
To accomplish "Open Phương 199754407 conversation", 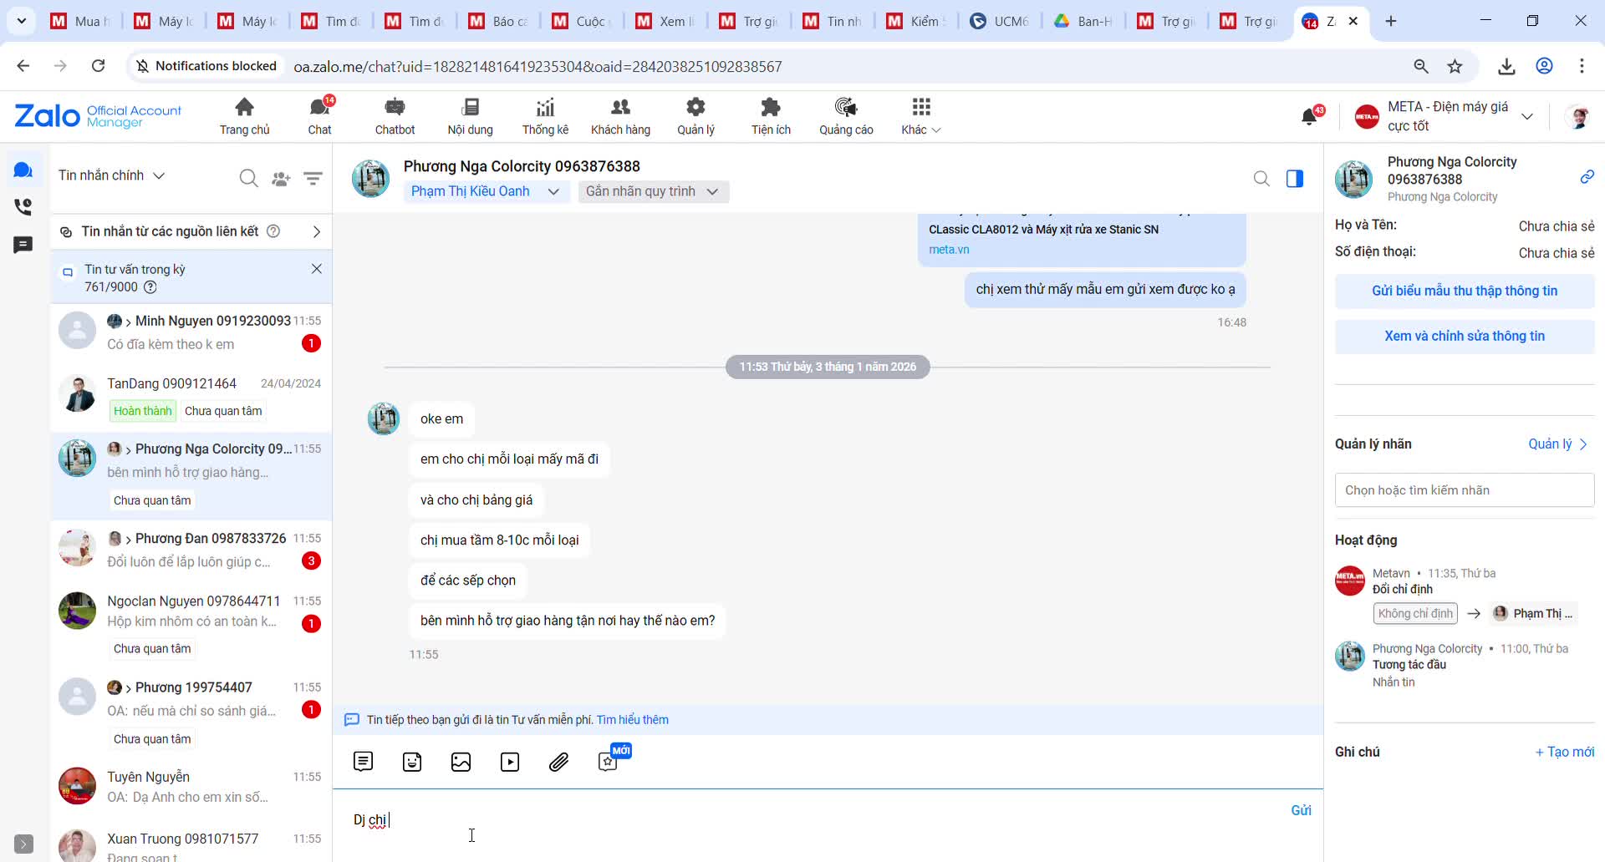I will pyautogui.click(x=191, y=712).
